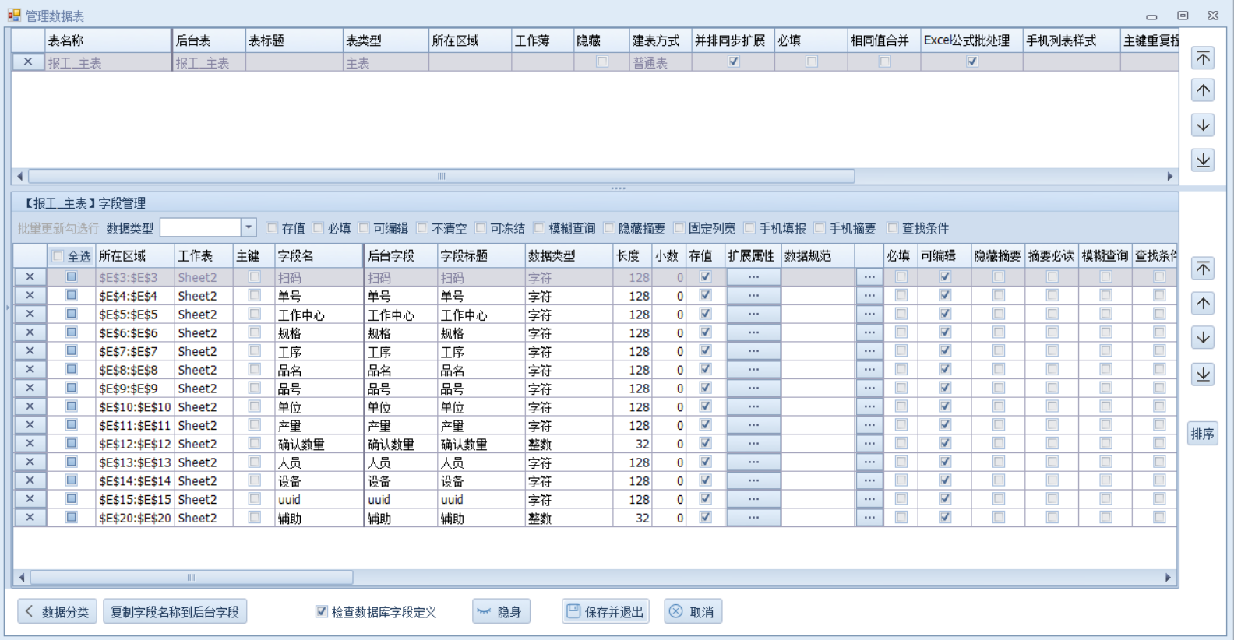Click 保存并退出 button
The image size is (1234, 640).
[605, 612]
